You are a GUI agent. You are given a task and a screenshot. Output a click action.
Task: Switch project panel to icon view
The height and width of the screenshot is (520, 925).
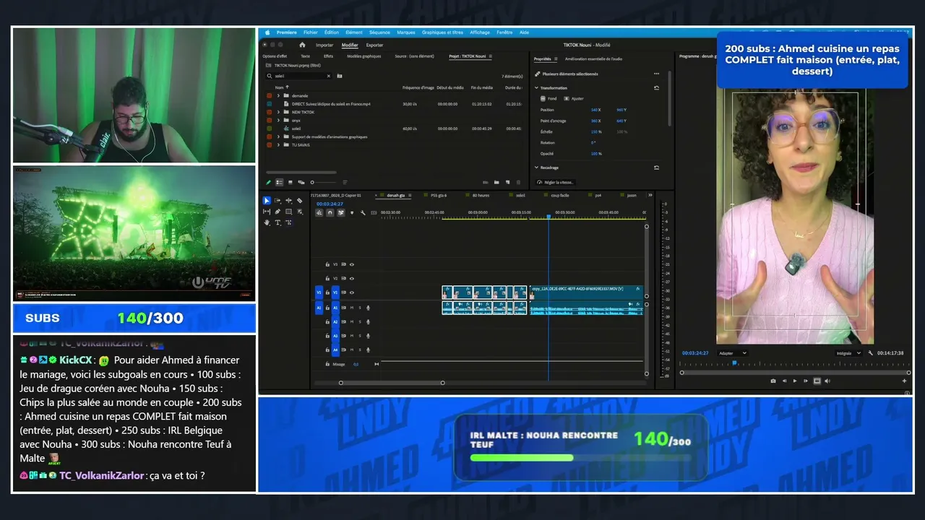[x=290, y=182]
